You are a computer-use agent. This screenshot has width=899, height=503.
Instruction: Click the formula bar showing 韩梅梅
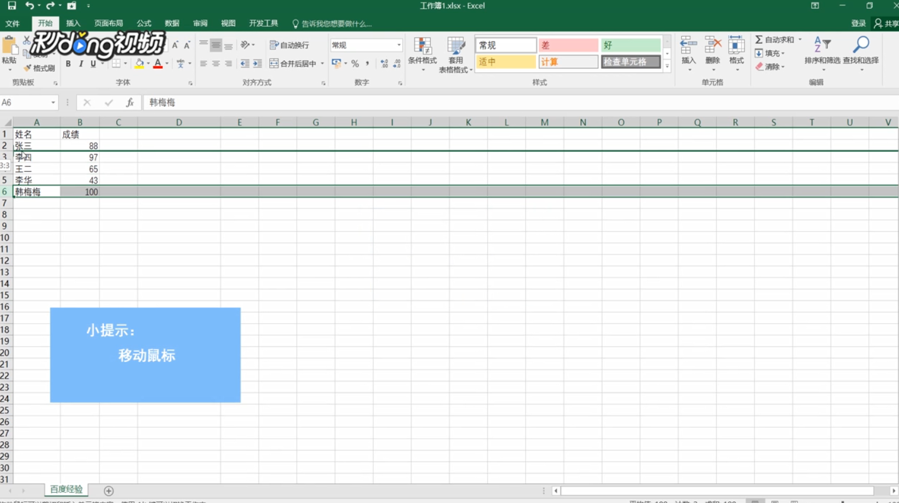coord(520,103)
